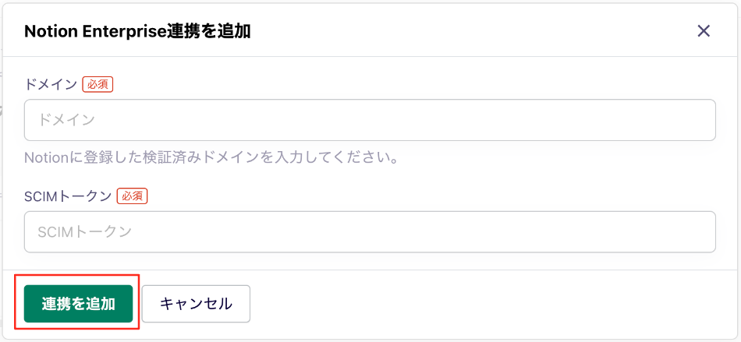Dismiss the form using キャンセル

[x=196, y=304]
